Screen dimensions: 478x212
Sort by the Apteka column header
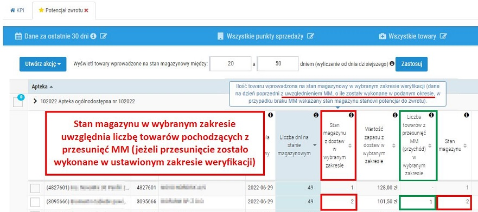pyautogui.click(x=42, y=87)
